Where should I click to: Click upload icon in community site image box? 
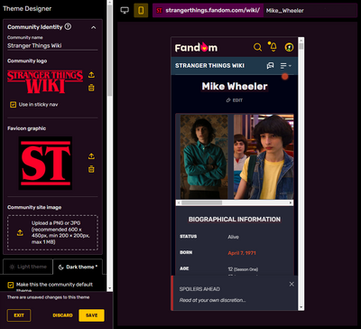click(x=20, y=232)
